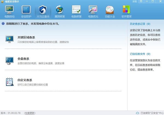Click the cloud security connection status icon
Image resolution: width=164 pixels, height=115 pixels.
(137, 113)
